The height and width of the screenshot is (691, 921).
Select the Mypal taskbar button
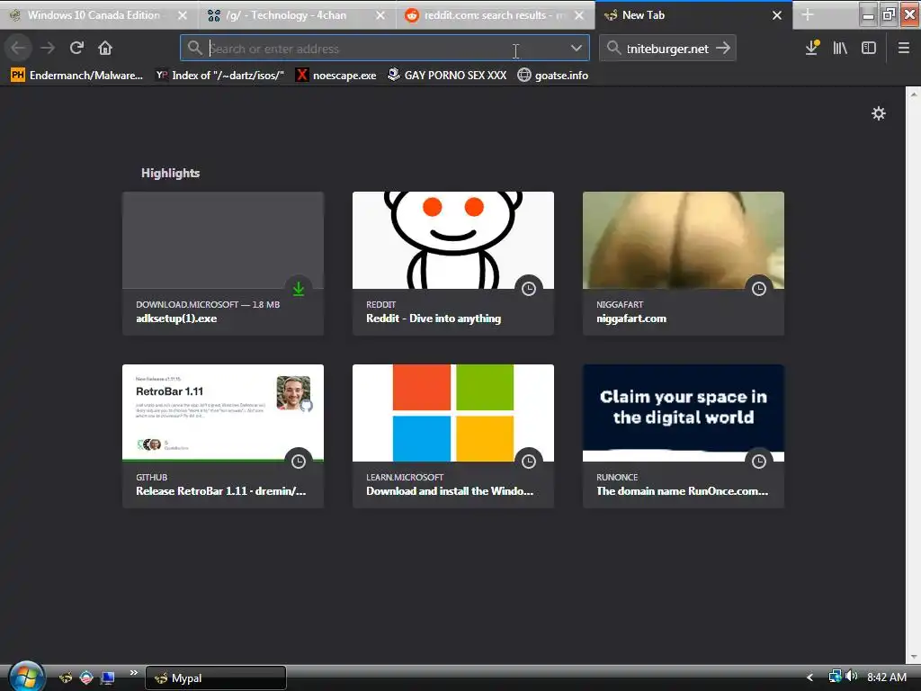pos(216,678)
